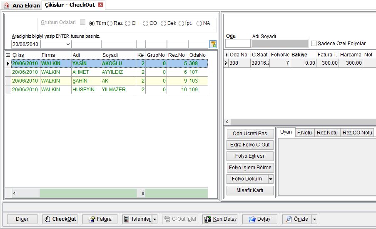
Task: Click the Oda room number input field
Action: 238,44
